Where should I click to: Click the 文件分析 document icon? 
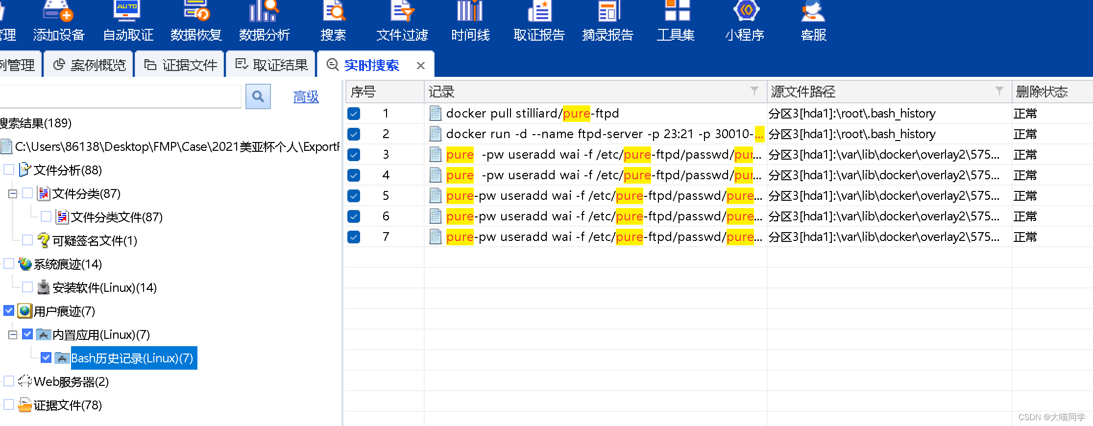[x=24, y=170]
